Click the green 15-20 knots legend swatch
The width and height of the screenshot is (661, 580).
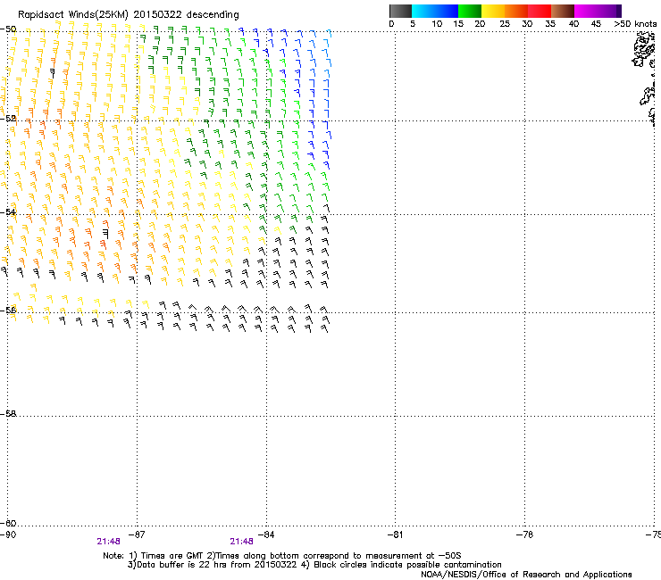pyautogui.click(x=470, y=11)
